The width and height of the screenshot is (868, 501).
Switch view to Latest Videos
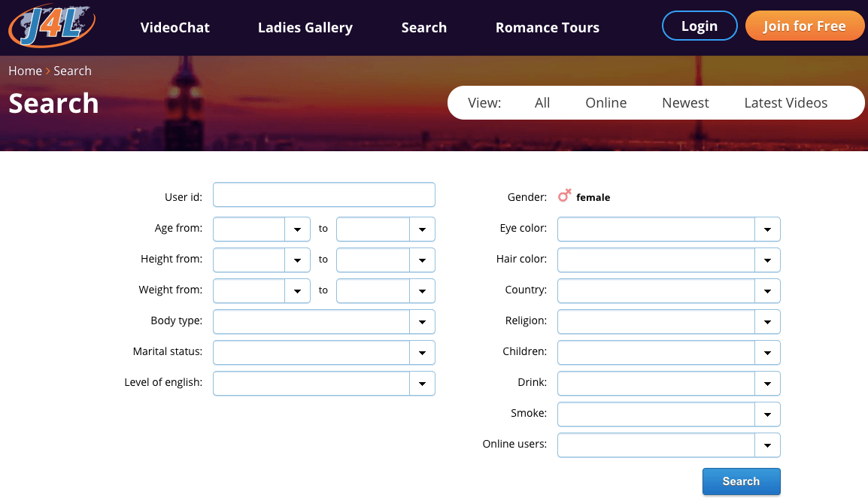(785, 103)
